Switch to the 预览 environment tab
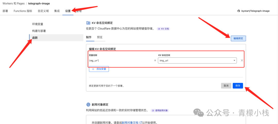This screenshot has width=278, height=124. [100, 37]
